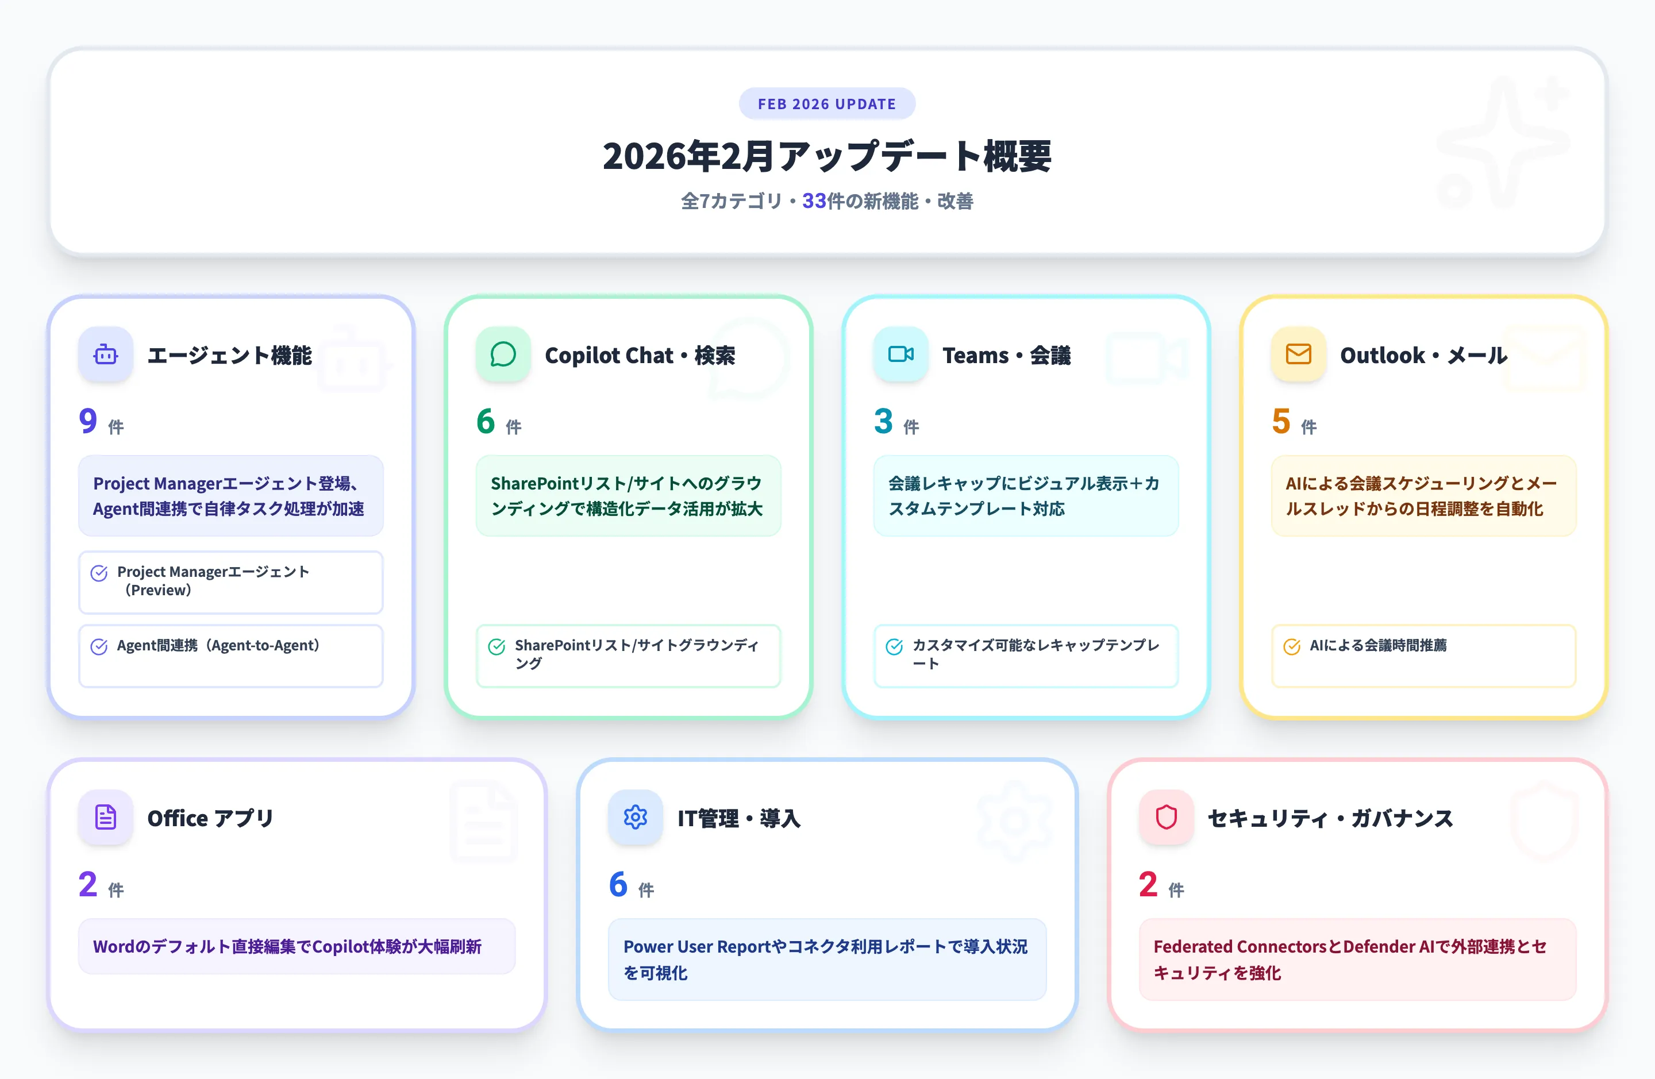This screenshot has width=1655, height=1079.
Task: Check the Project Managerエージェント（Preview）item
Action: pyautogui.click(x=230, y=582)
